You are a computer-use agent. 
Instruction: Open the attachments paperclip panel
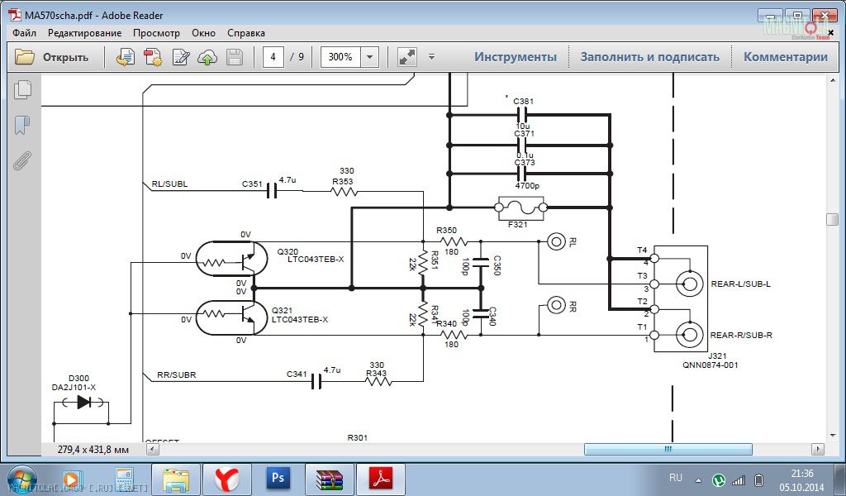coord(22,160)
